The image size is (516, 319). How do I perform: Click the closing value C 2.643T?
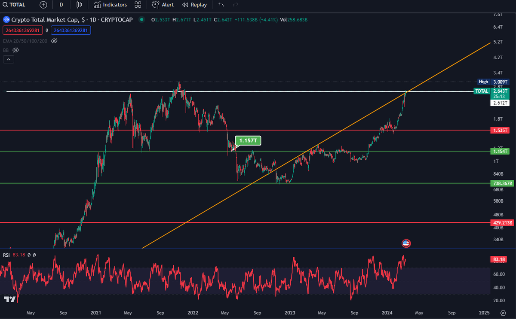(x=223, y=20)
